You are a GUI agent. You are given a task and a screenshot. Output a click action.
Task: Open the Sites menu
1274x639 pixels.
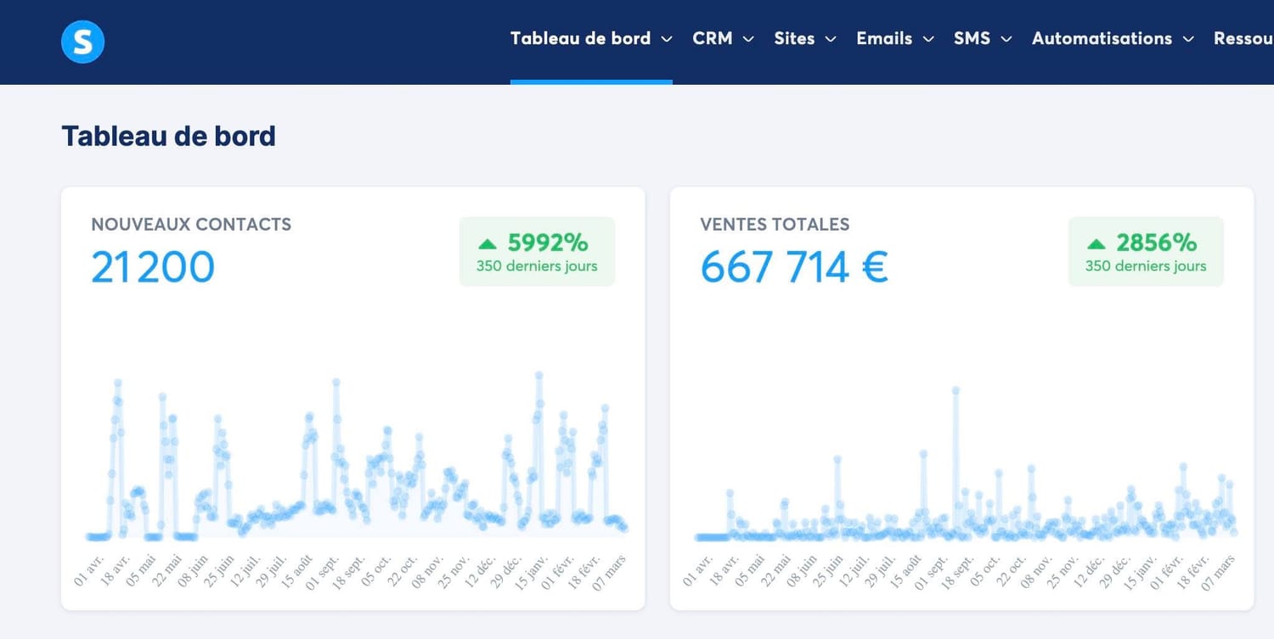[794, 38]
